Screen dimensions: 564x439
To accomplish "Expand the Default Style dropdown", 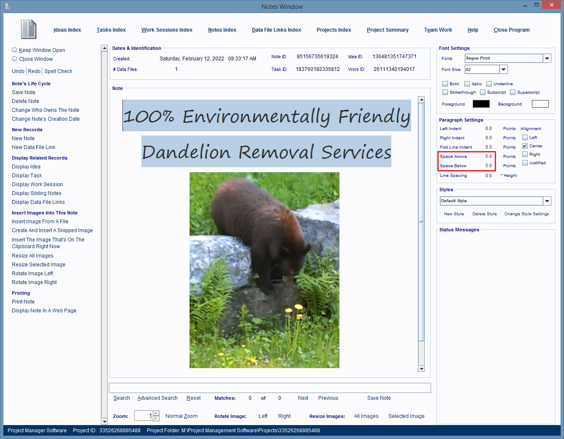I will pos(547,201).
